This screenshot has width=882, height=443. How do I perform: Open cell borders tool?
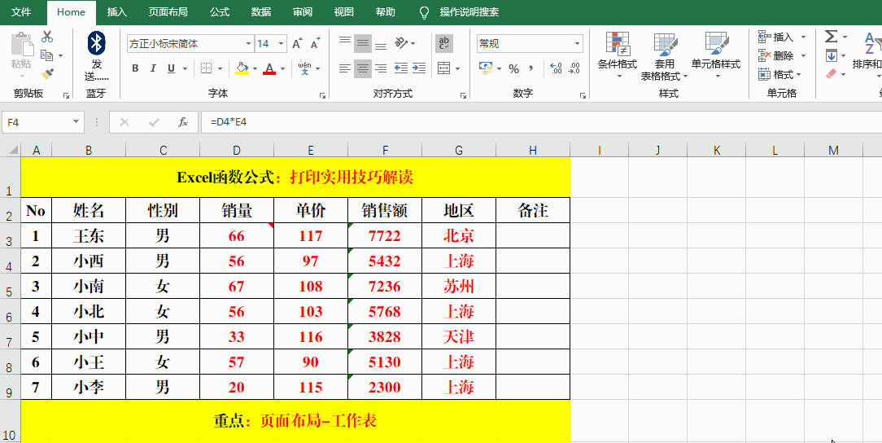tap(207, 68)
